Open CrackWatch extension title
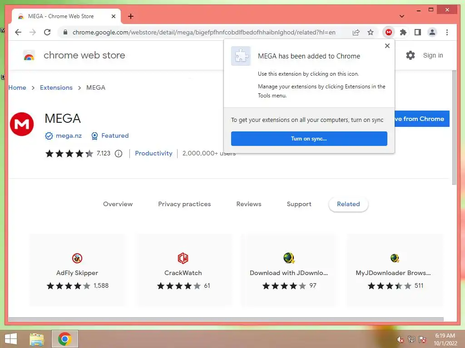 pyautogui.click(x=183, y=273)
